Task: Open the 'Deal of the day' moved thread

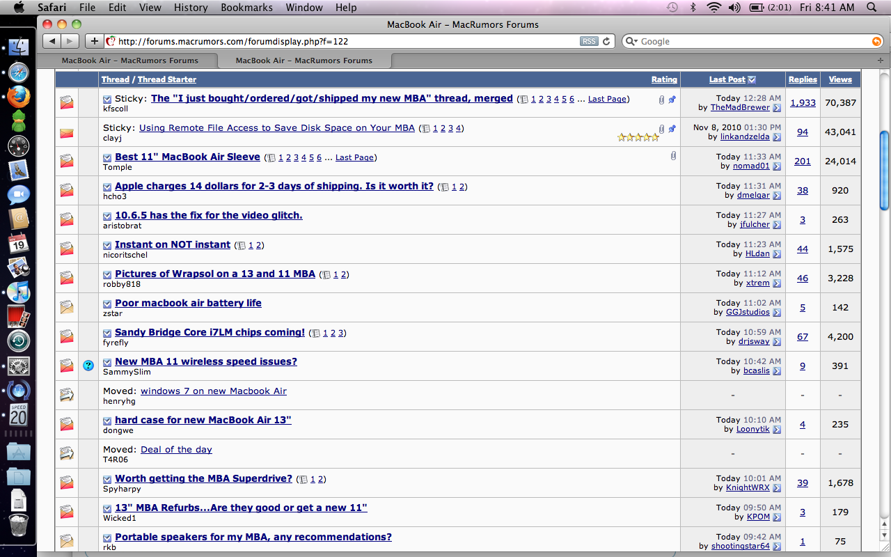Action: click(176, 449)
